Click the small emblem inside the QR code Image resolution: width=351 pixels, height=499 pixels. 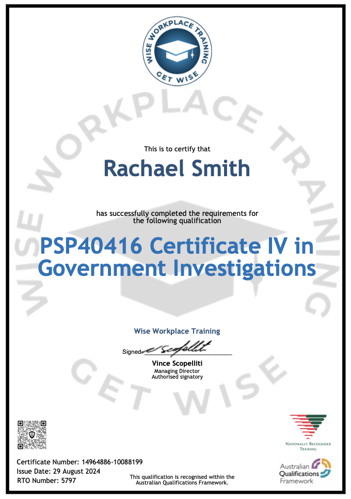[x=32, y=434]
